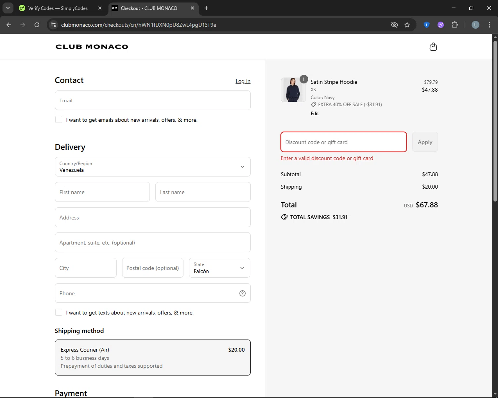The width and height of the screenshot is (498, 398).
Task: Click the Last name field
Action: [203, 192]
